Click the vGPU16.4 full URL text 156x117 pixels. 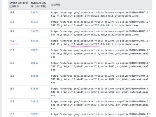[100, 92]
